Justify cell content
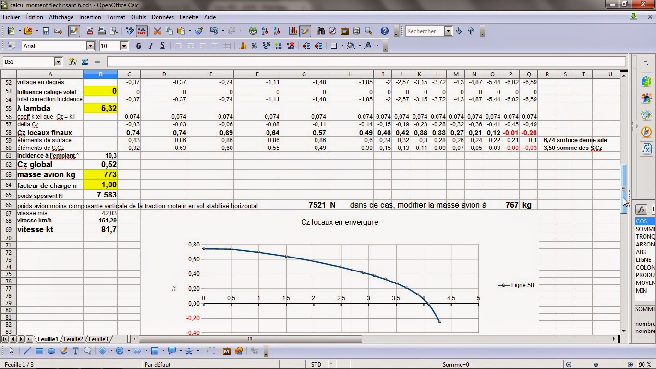656x369 pixels. coord(215,46)
